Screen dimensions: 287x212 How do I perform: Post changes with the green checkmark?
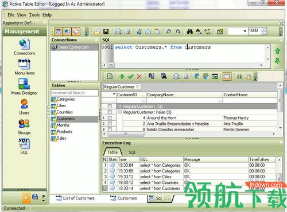pyautogui.click(x=130, y=77)
